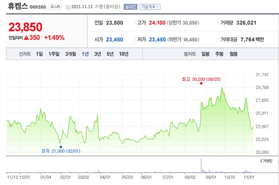The height and width of the screenshot is (185, 279).
Task: Click the 거래대금 7,764 백만 value
Action: (x=252, y=40)
